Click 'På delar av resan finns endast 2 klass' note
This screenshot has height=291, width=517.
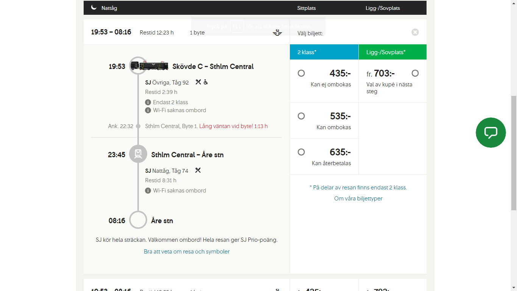(358, 188)
